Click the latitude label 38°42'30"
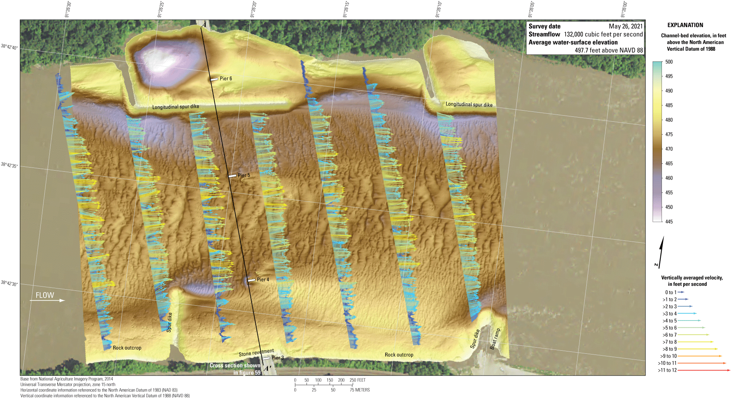The height and width of the screenshot is (398, 731). 9,284
